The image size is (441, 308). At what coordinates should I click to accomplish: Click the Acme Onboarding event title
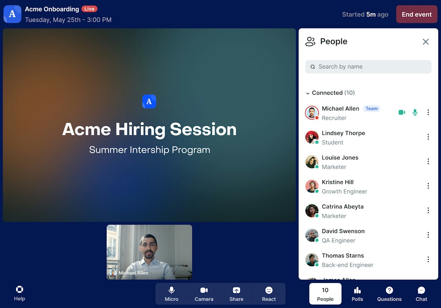click(52, 9)
